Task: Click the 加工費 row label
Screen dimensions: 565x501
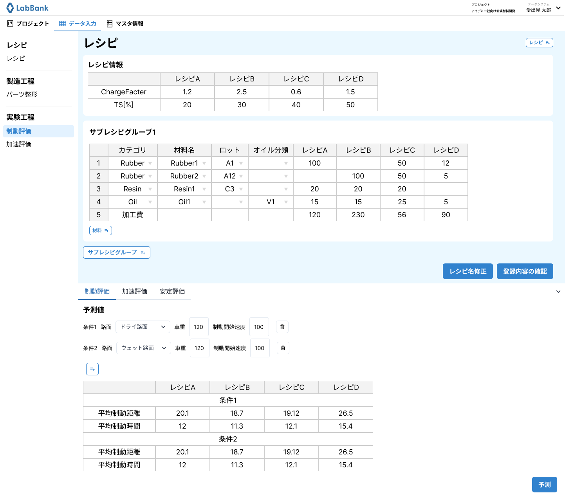Action: click(133, 215)
